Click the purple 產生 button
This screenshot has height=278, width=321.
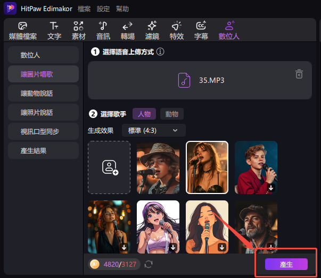(286, 264)
